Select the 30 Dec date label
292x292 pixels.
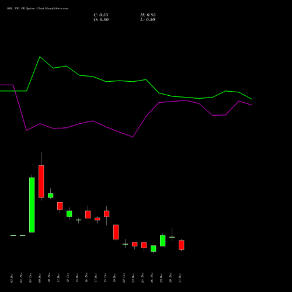pos(171,278)
